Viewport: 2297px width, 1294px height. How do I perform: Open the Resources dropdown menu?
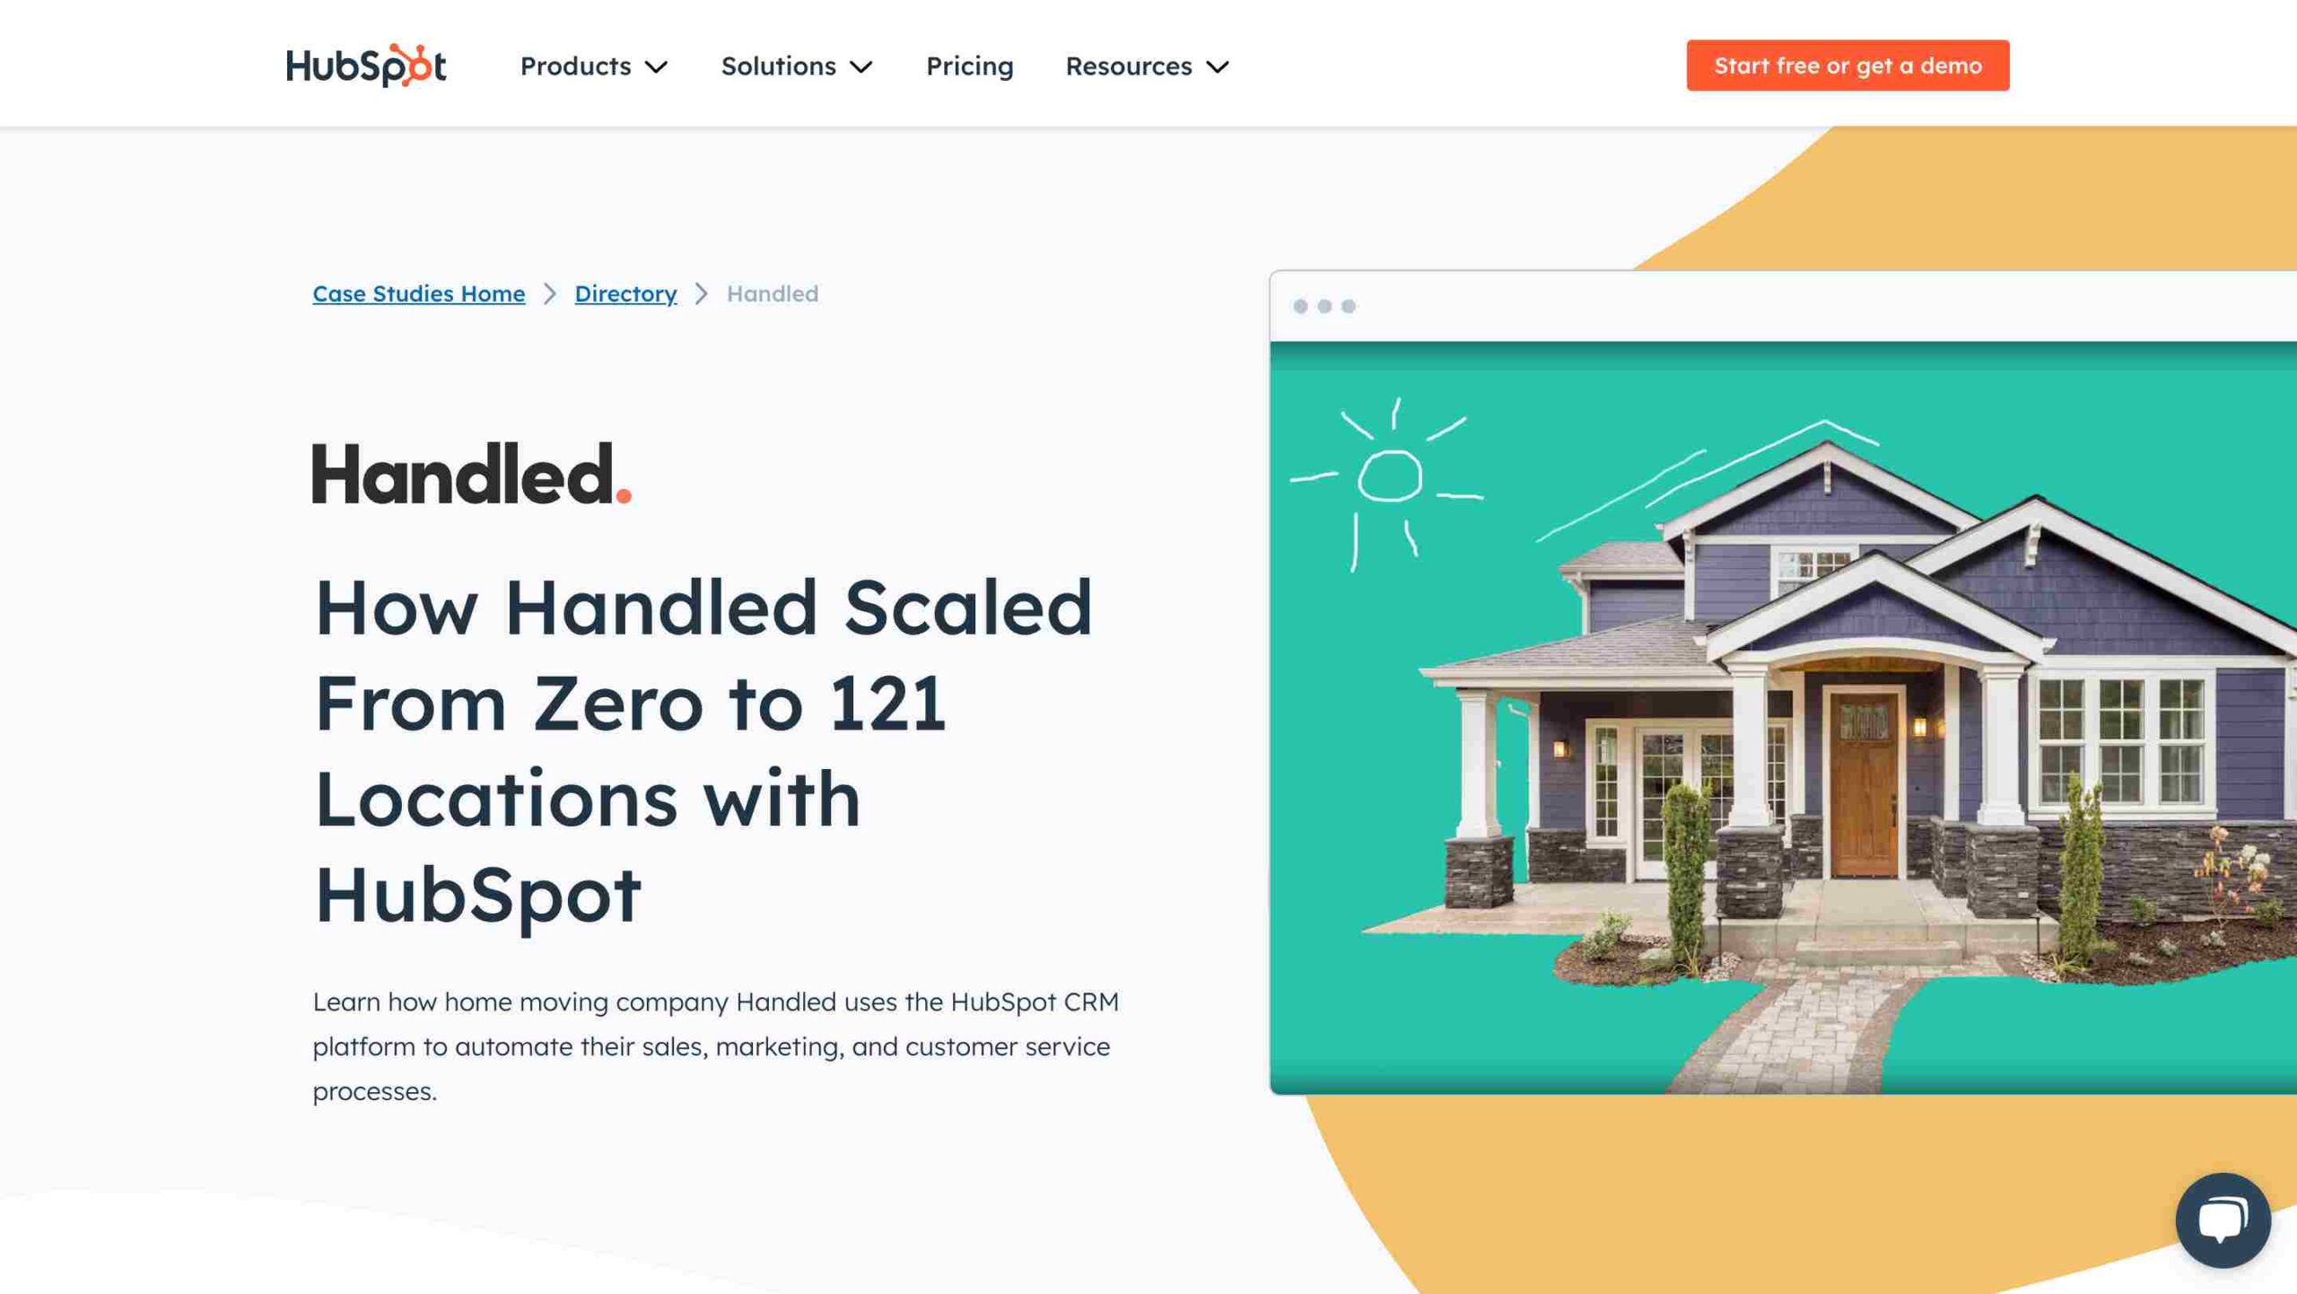[1147, 65]
